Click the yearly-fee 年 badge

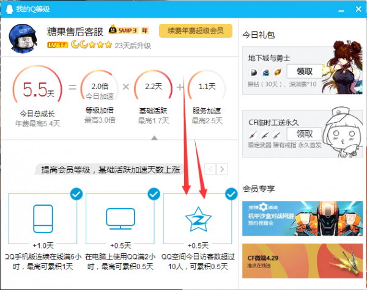144,31
